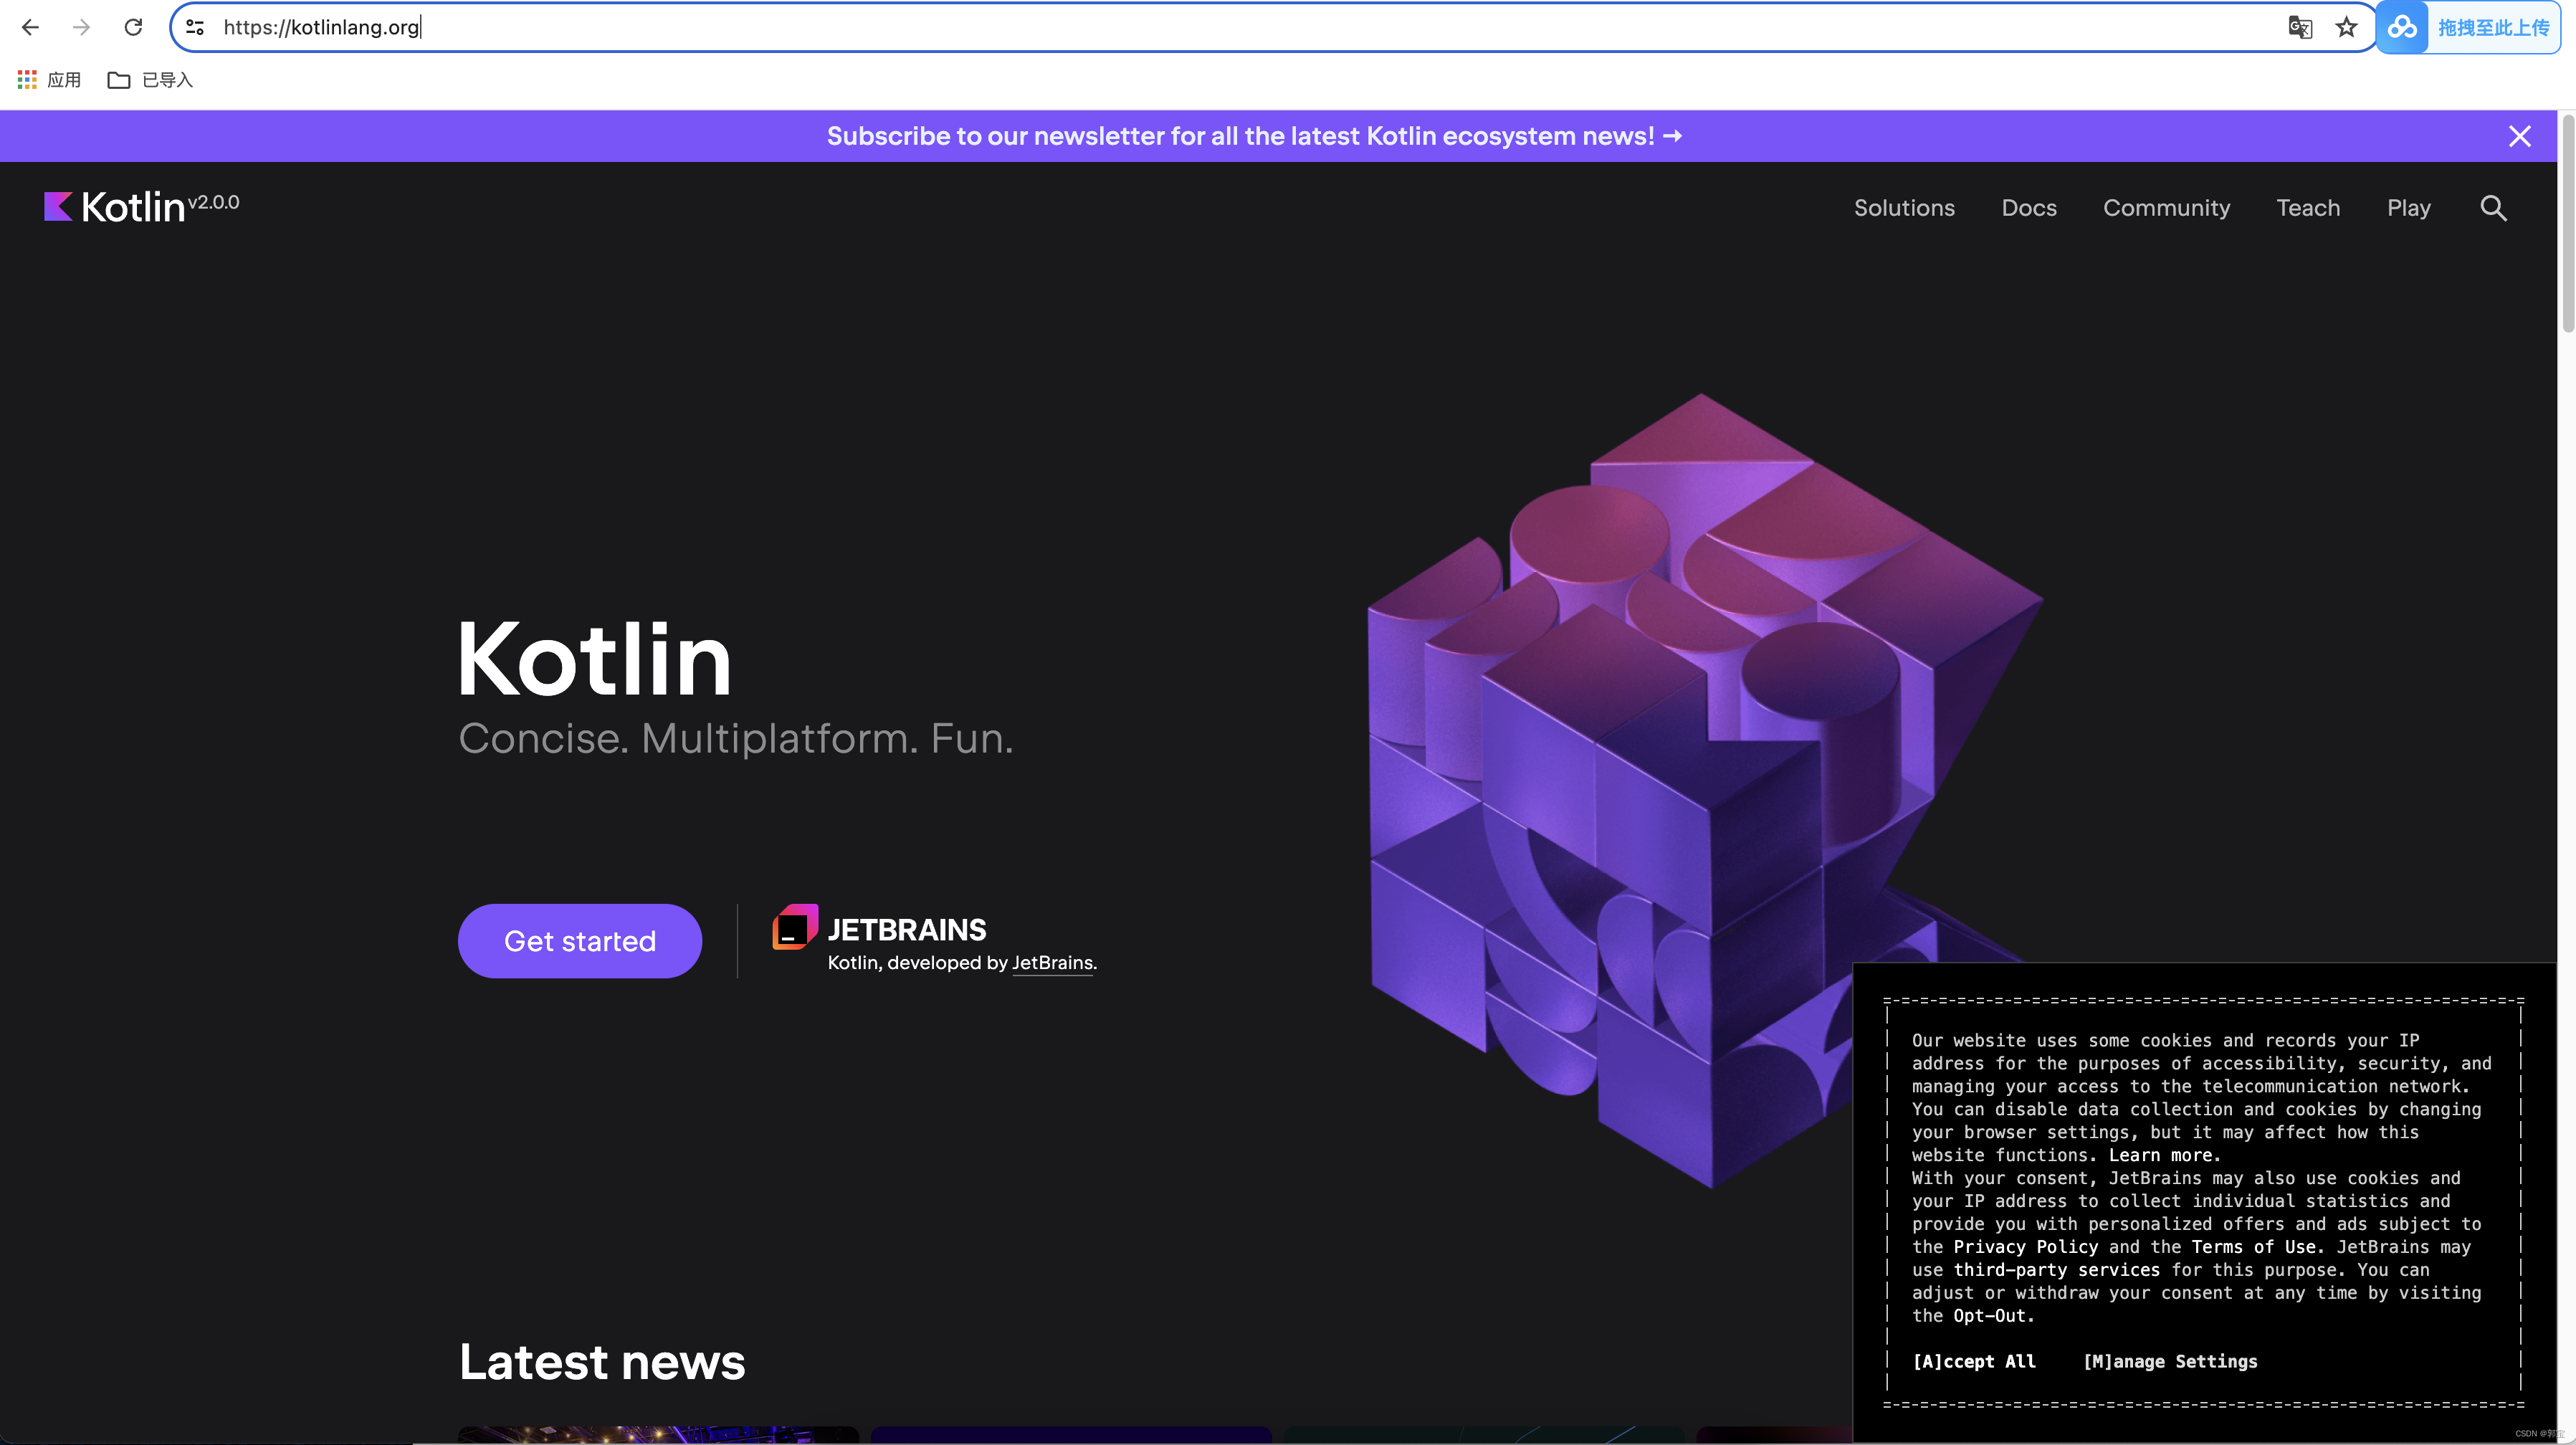Open the search magnifier icon
The height and width of the screenshot is (1445, 2576).
(2493, 208)
